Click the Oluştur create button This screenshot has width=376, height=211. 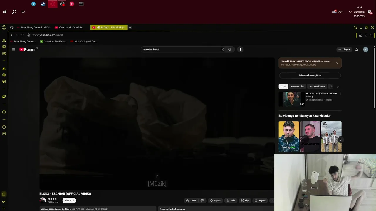344,50
